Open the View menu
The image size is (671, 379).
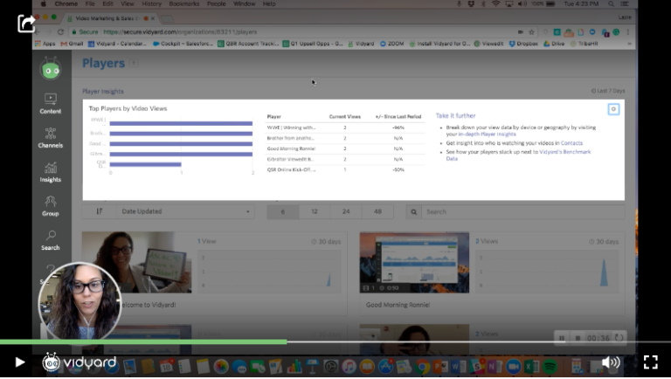(x=127, y=3)
